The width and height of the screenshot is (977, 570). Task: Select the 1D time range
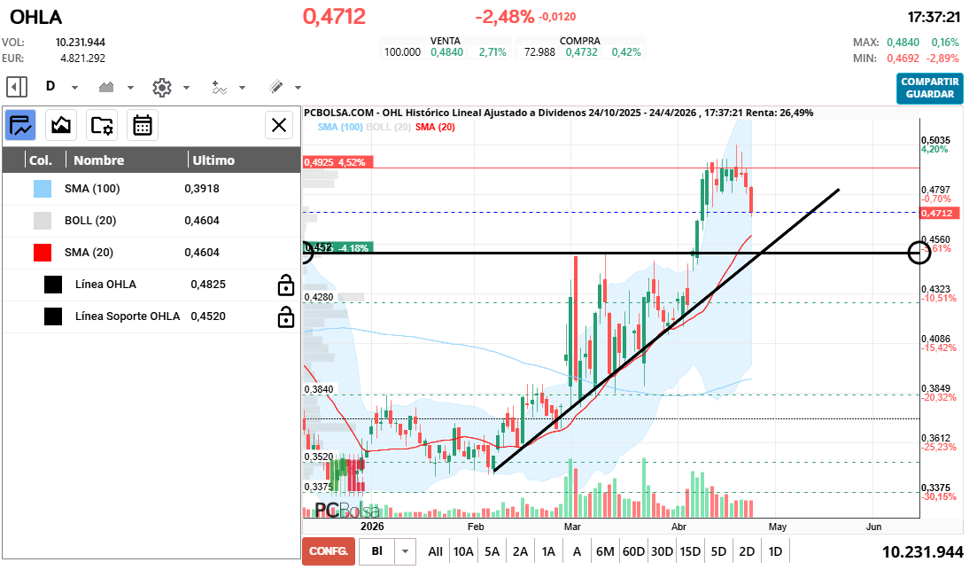(775, 552)
